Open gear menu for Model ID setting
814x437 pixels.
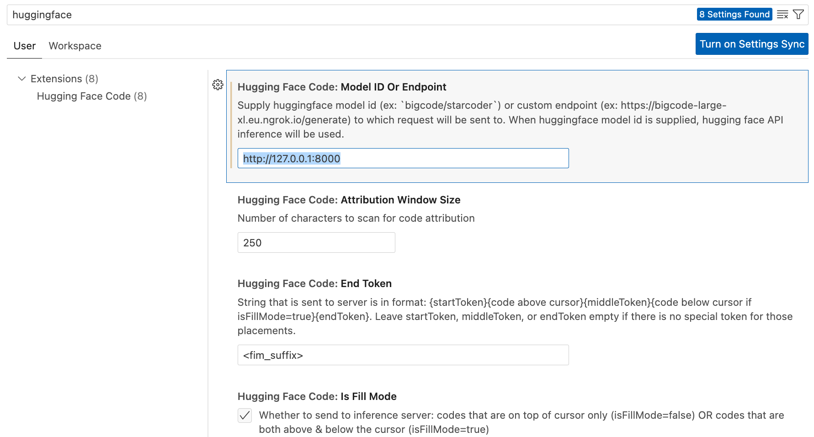[218, 85]
